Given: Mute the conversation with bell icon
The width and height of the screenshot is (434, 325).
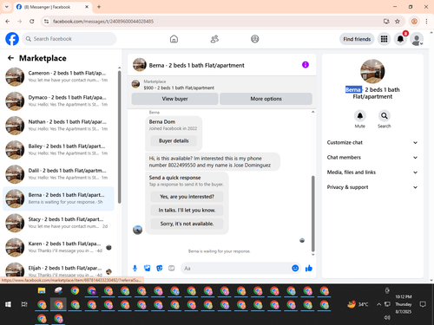Looking at the screenshot, I should pos(360,116).
